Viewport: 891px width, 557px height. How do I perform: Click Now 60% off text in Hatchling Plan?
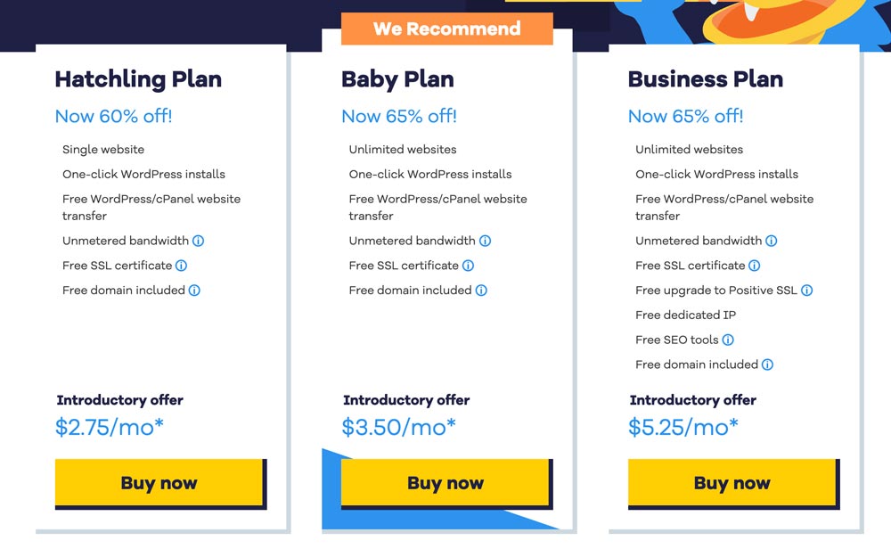coord(114,116)
